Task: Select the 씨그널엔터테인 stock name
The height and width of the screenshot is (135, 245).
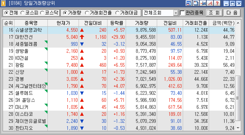Action: pos(31,86)
